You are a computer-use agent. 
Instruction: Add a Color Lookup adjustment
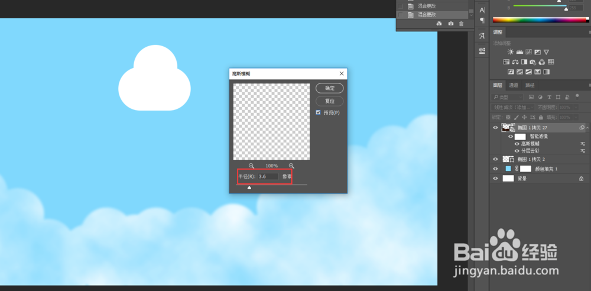tap(551, 62)
